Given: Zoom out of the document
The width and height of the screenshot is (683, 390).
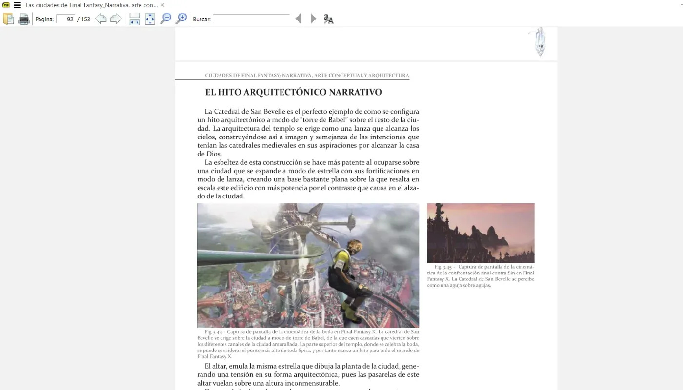Looking at the screenshot, I should (x=165, y=18).
